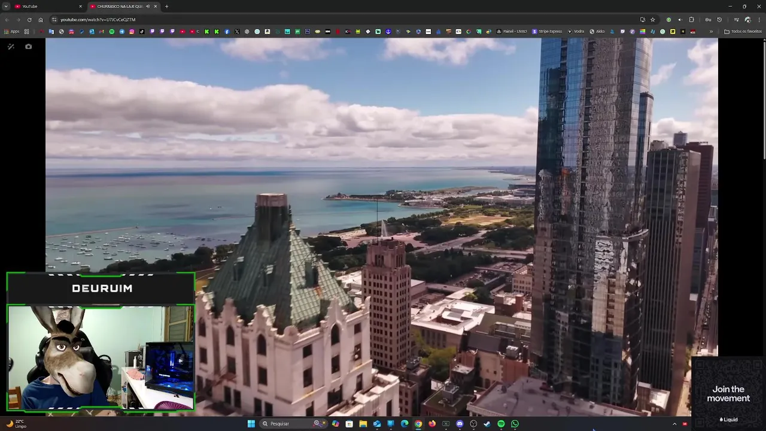Click the magic wand overlay icon
This screenshot has width=766, height=431.
(x=11, y=46)
